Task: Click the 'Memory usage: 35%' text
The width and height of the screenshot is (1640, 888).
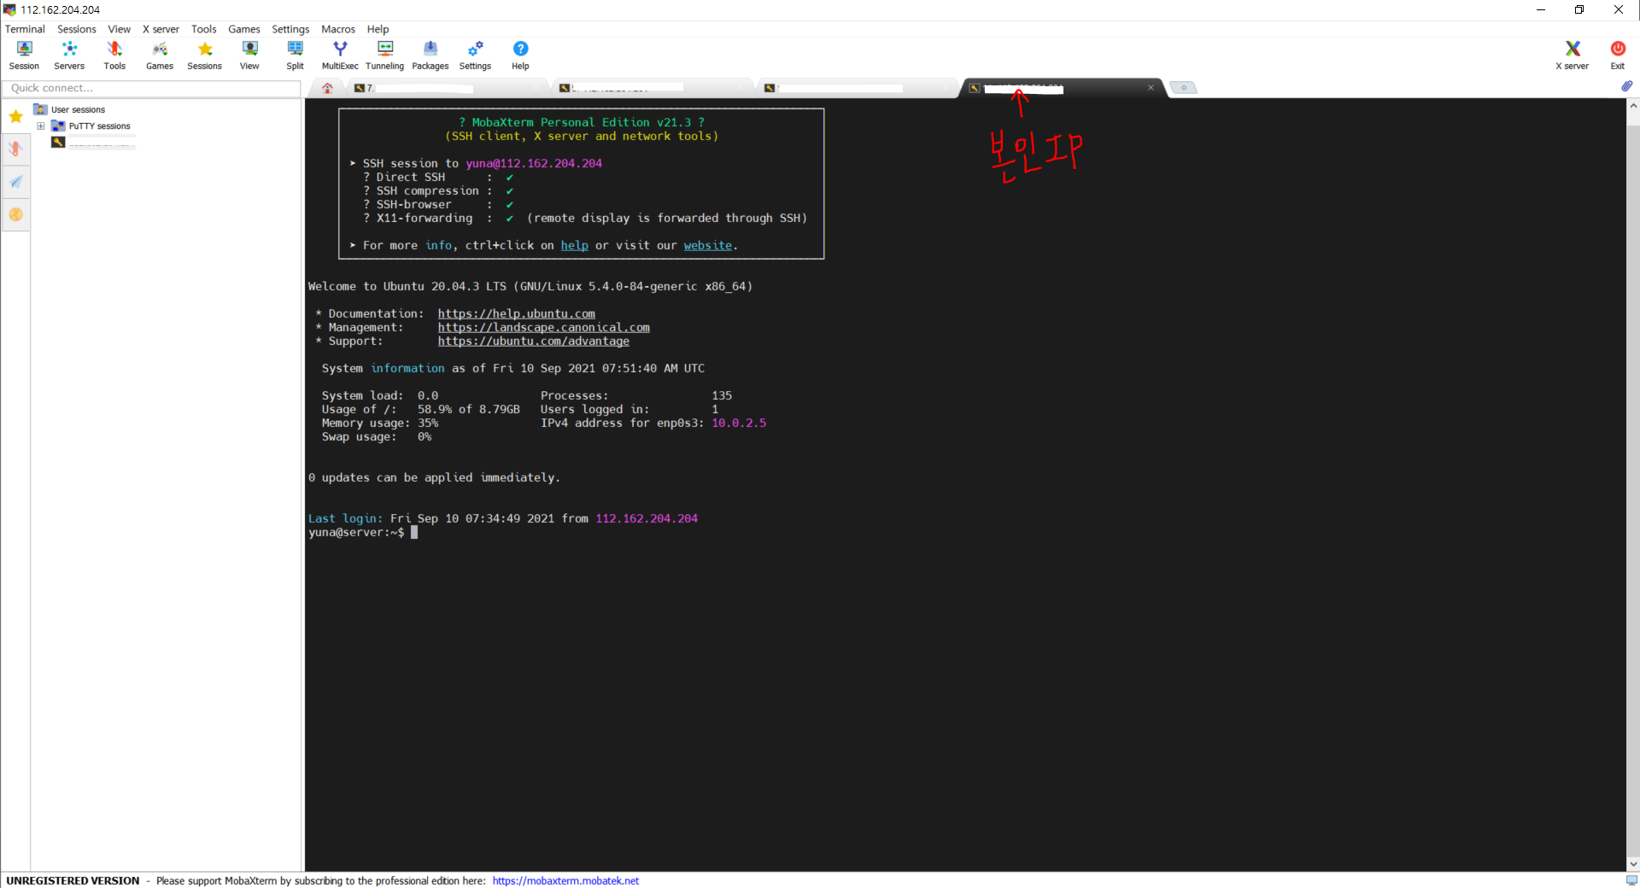Action: (x=379, y=423)
